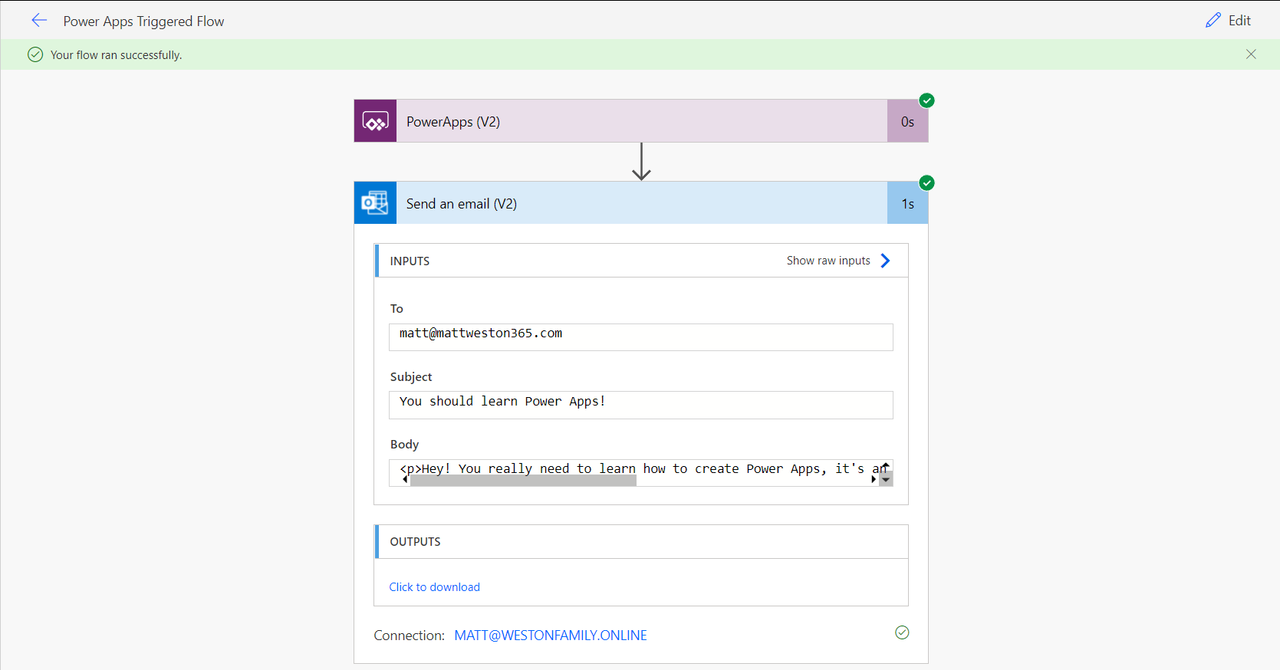Open Show raw inputs link

828,261
